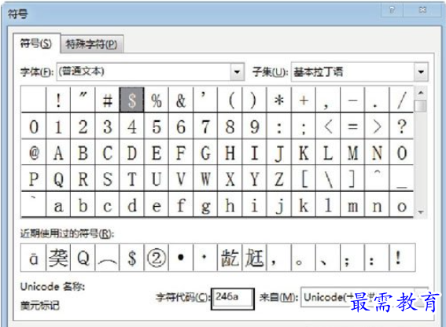Pick the large bullet • recent symbol
Viewport: 446px width, 327px height.
pyautogui.click(x=181, y=258)
